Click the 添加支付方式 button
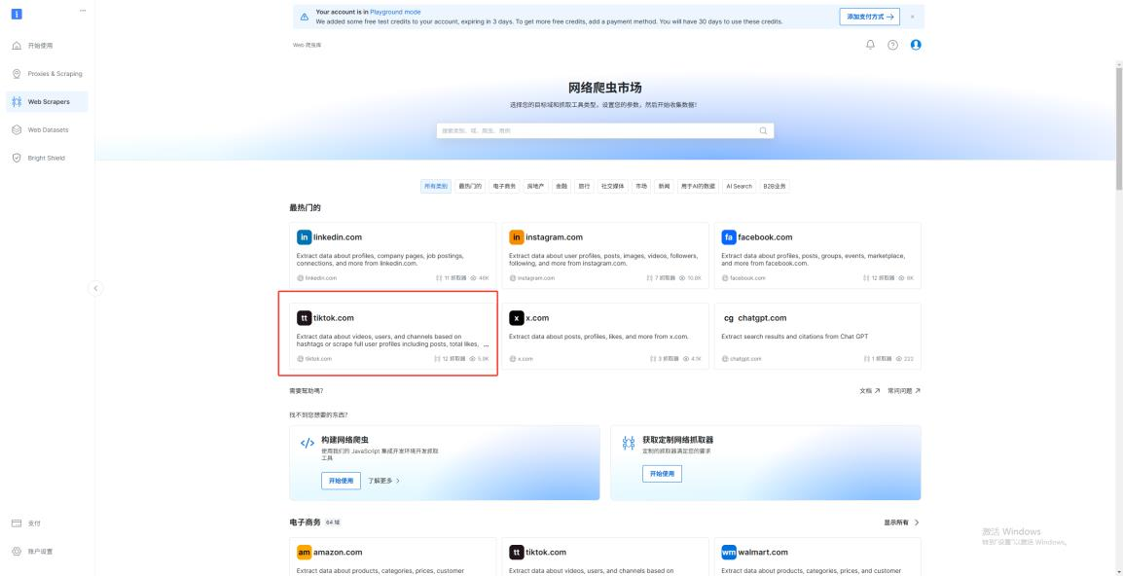This screenshot has width=1123, height=576. pyautogui.click(x=869, y=17)
